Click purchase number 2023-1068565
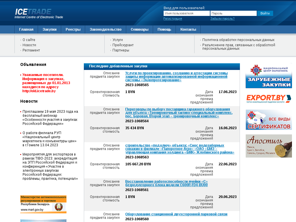This screenshot has height=222, width=296. (x=137, y=85)
